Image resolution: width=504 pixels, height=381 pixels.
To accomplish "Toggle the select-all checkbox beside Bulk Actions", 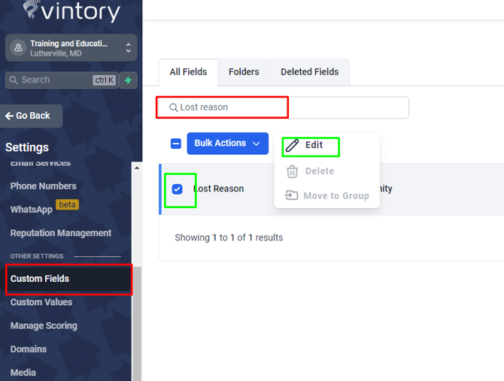I will [175, 144].
